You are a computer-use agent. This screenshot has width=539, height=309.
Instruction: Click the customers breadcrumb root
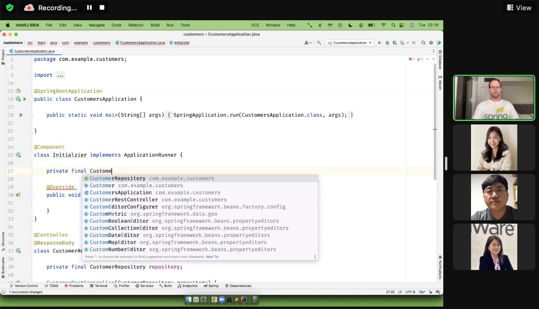(x=13, y=43)
